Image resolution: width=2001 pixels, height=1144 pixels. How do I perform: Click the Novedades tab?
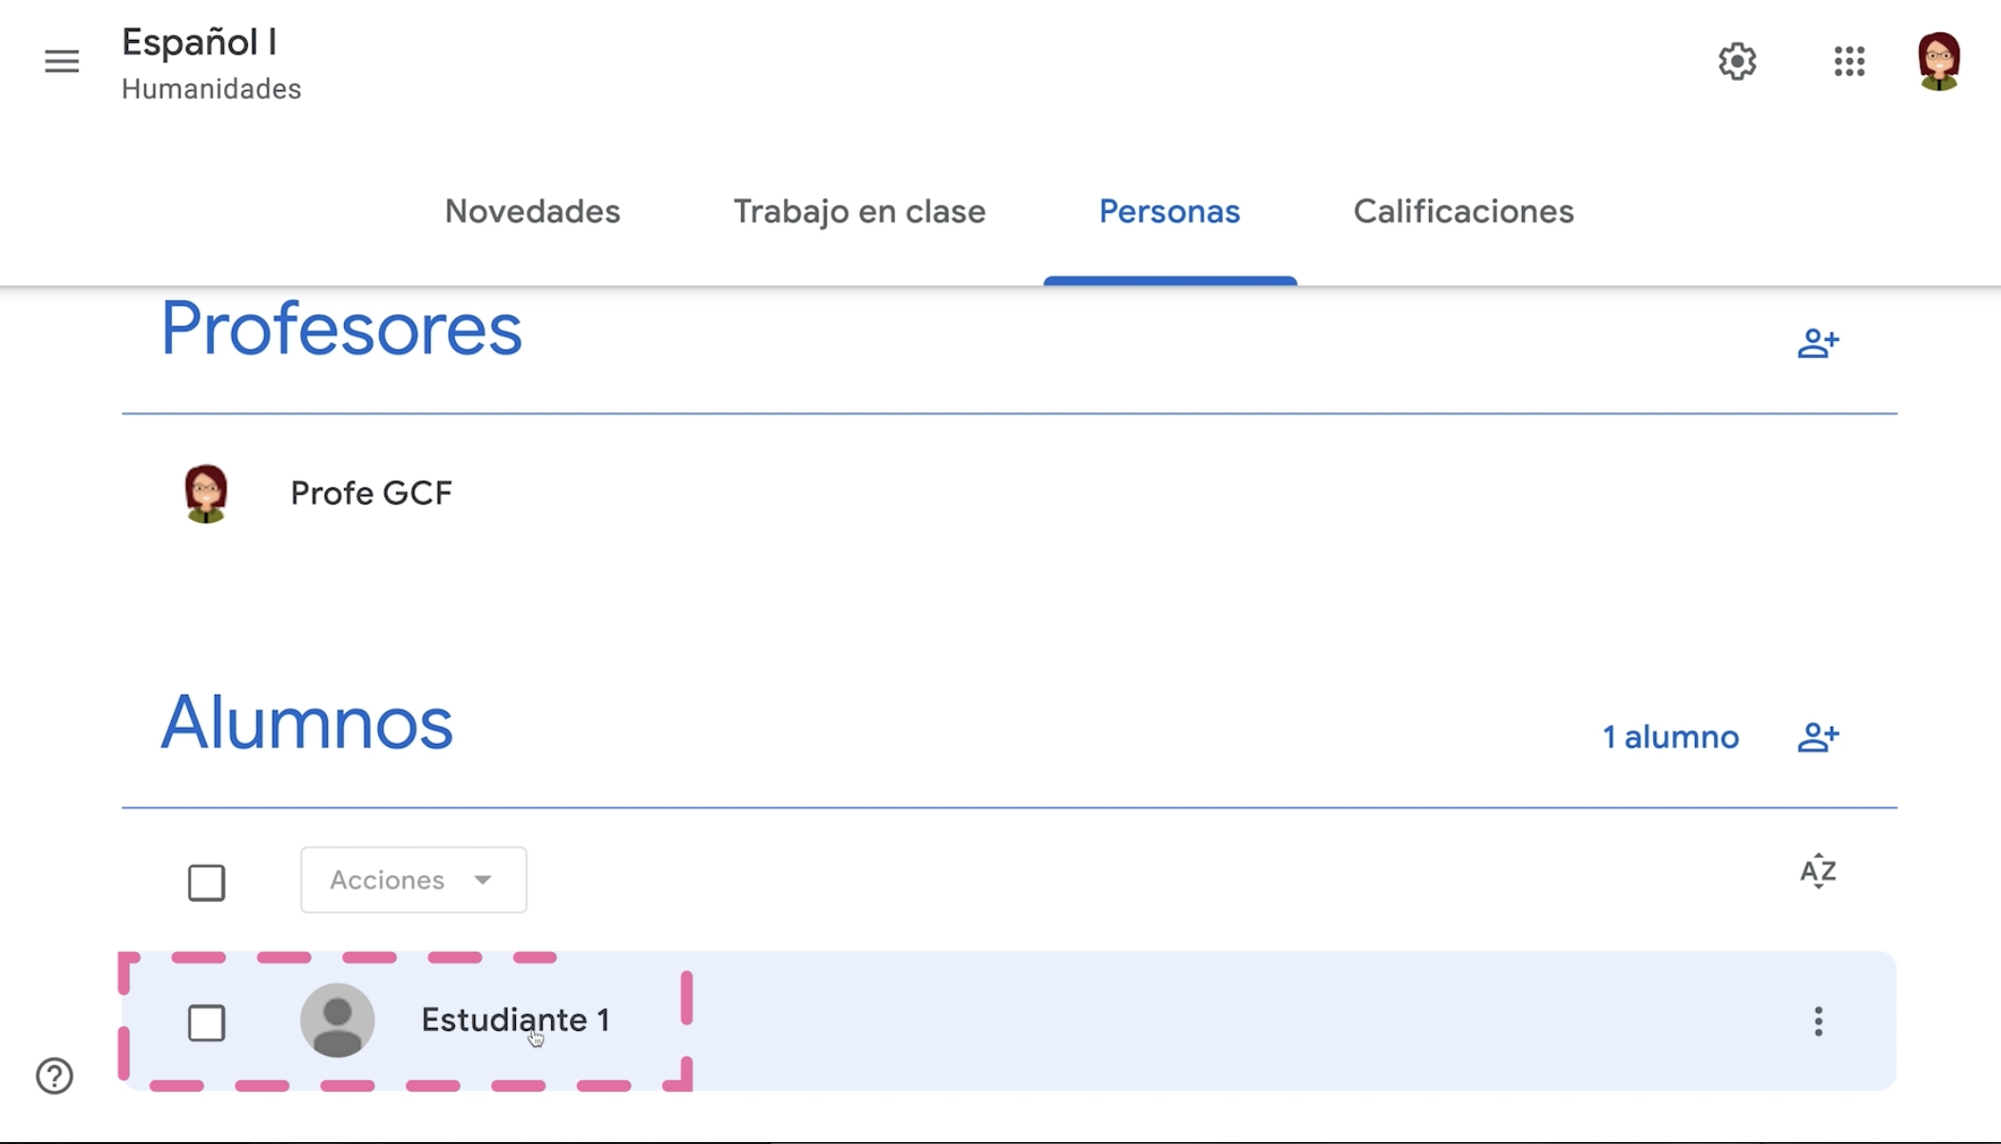(x=532, y=212)
